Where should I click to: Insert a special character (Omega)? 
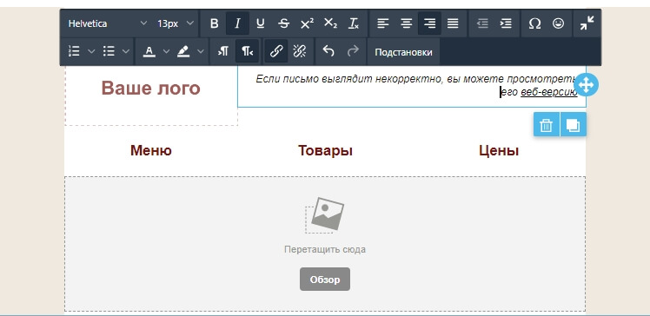[x=534, y=23]
